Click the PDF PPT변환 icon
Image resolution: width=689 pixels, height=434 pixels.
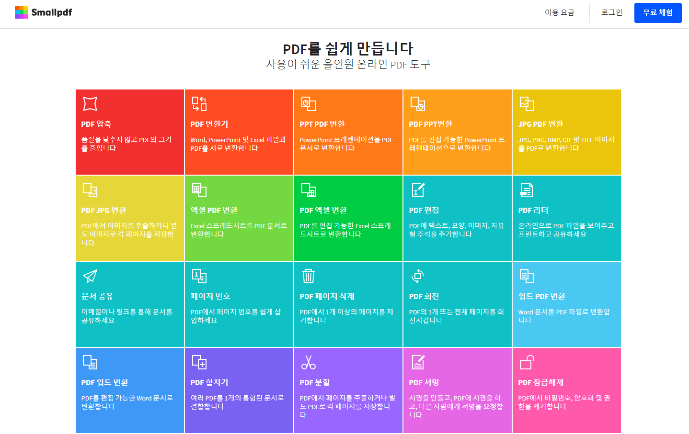[417, 104]
